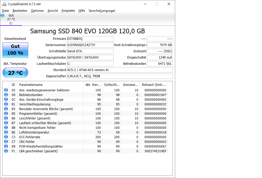The image size is (262, 178).
Task: Click the Eingeschaltet value 1248 mal
Action: [160, 57]
